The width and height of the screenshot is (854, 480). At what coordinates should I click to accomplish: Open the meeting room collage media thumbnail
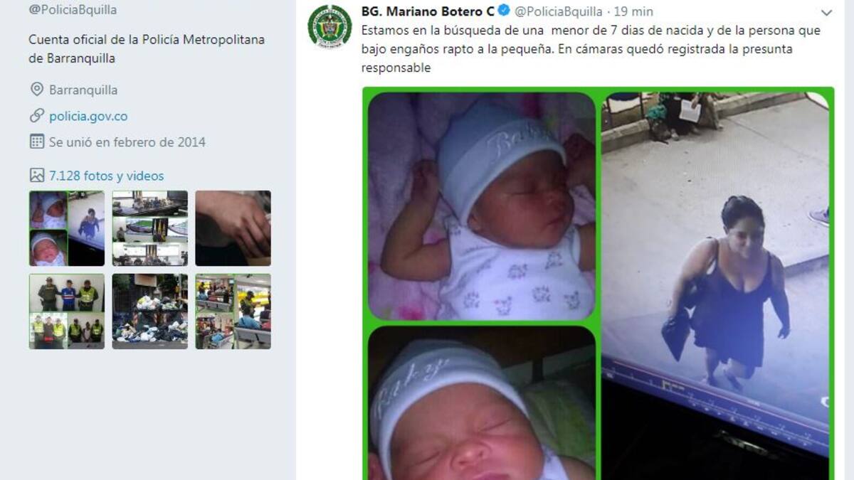point(150,228)
